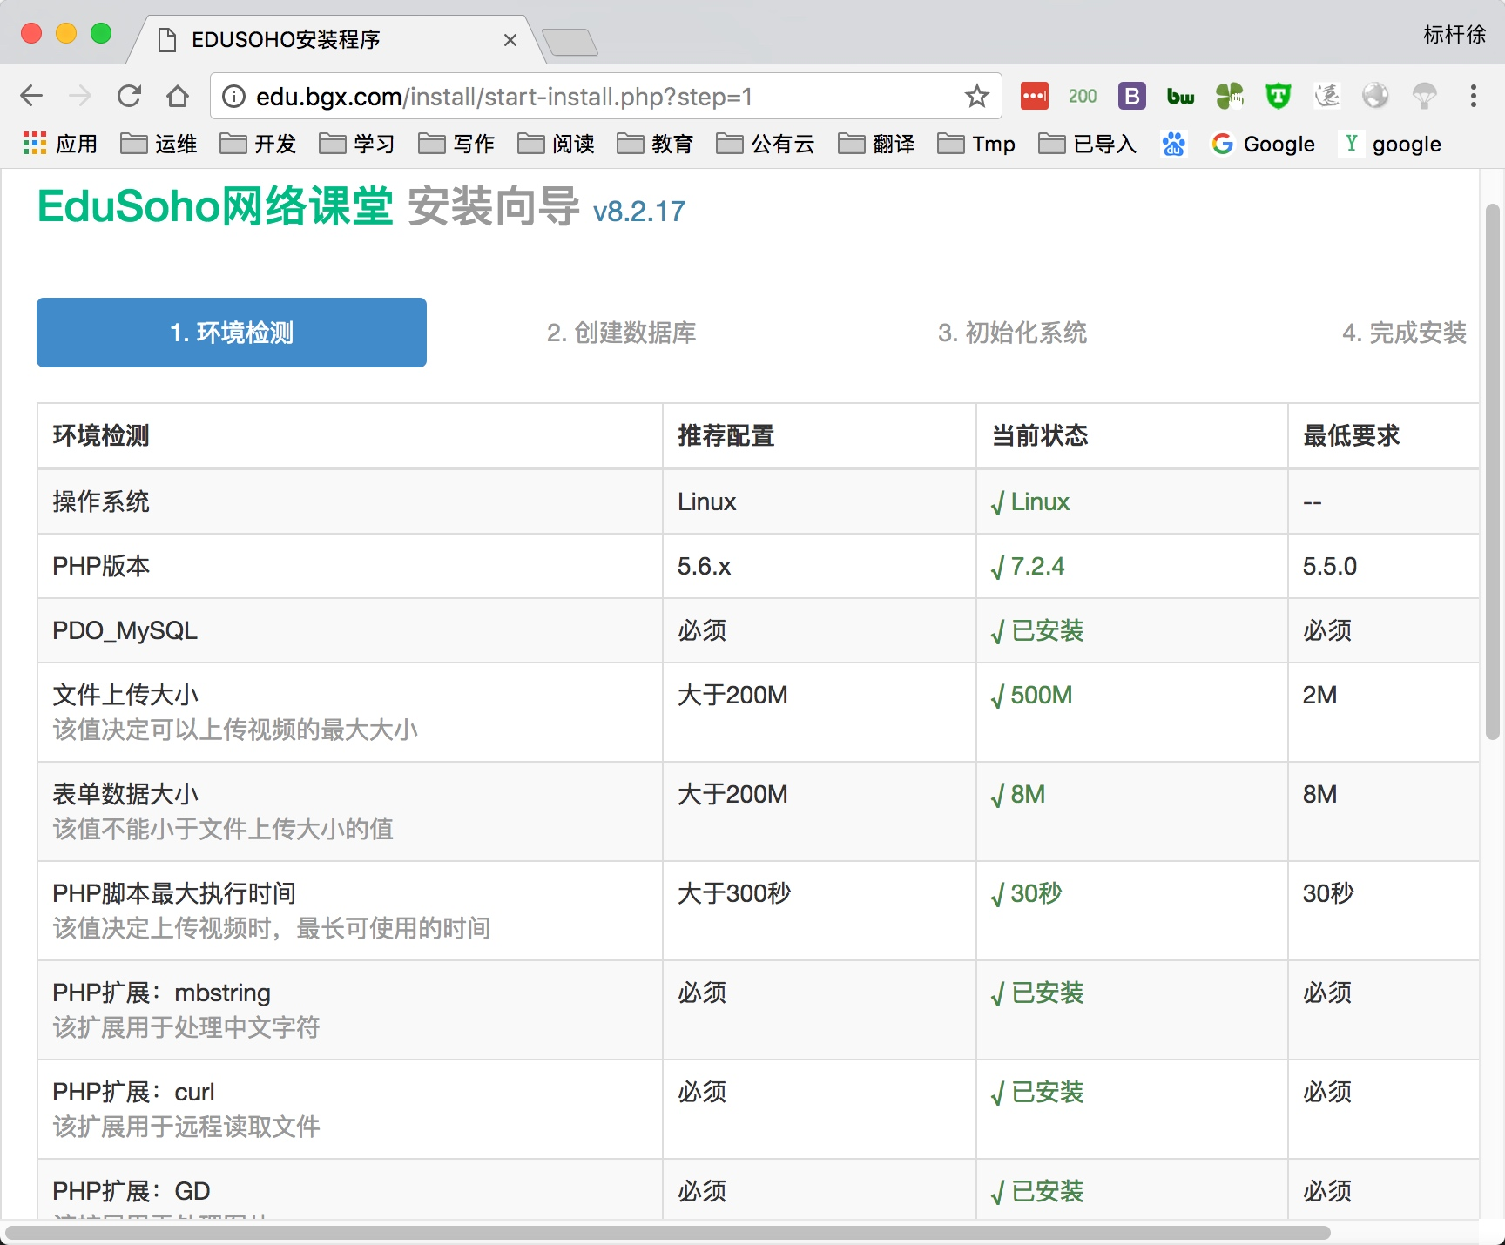This screenshot has height=1245, width=1505.
Task: Select step 2. 创建数据库
Action: point(622,333)
